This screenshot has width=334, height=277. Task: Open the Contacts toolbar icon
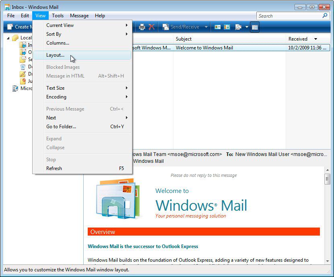click(x=217, y=27)
